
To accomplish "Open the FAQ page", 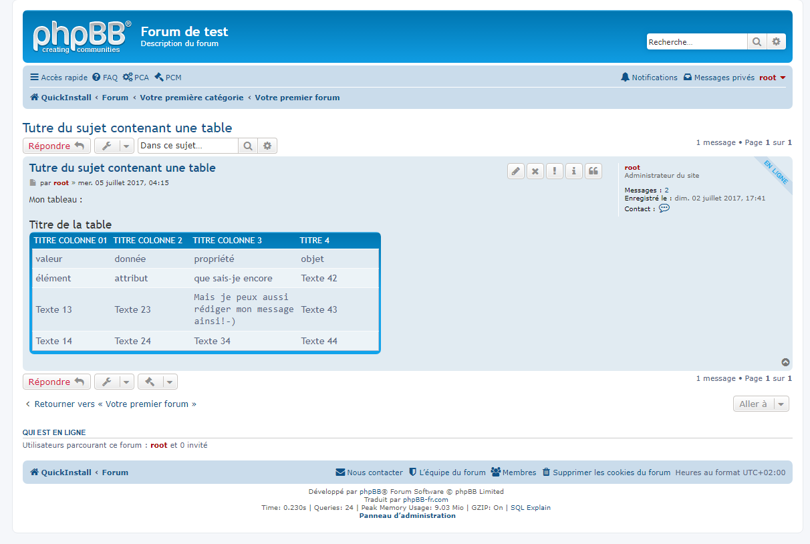I will coord(105,78).
